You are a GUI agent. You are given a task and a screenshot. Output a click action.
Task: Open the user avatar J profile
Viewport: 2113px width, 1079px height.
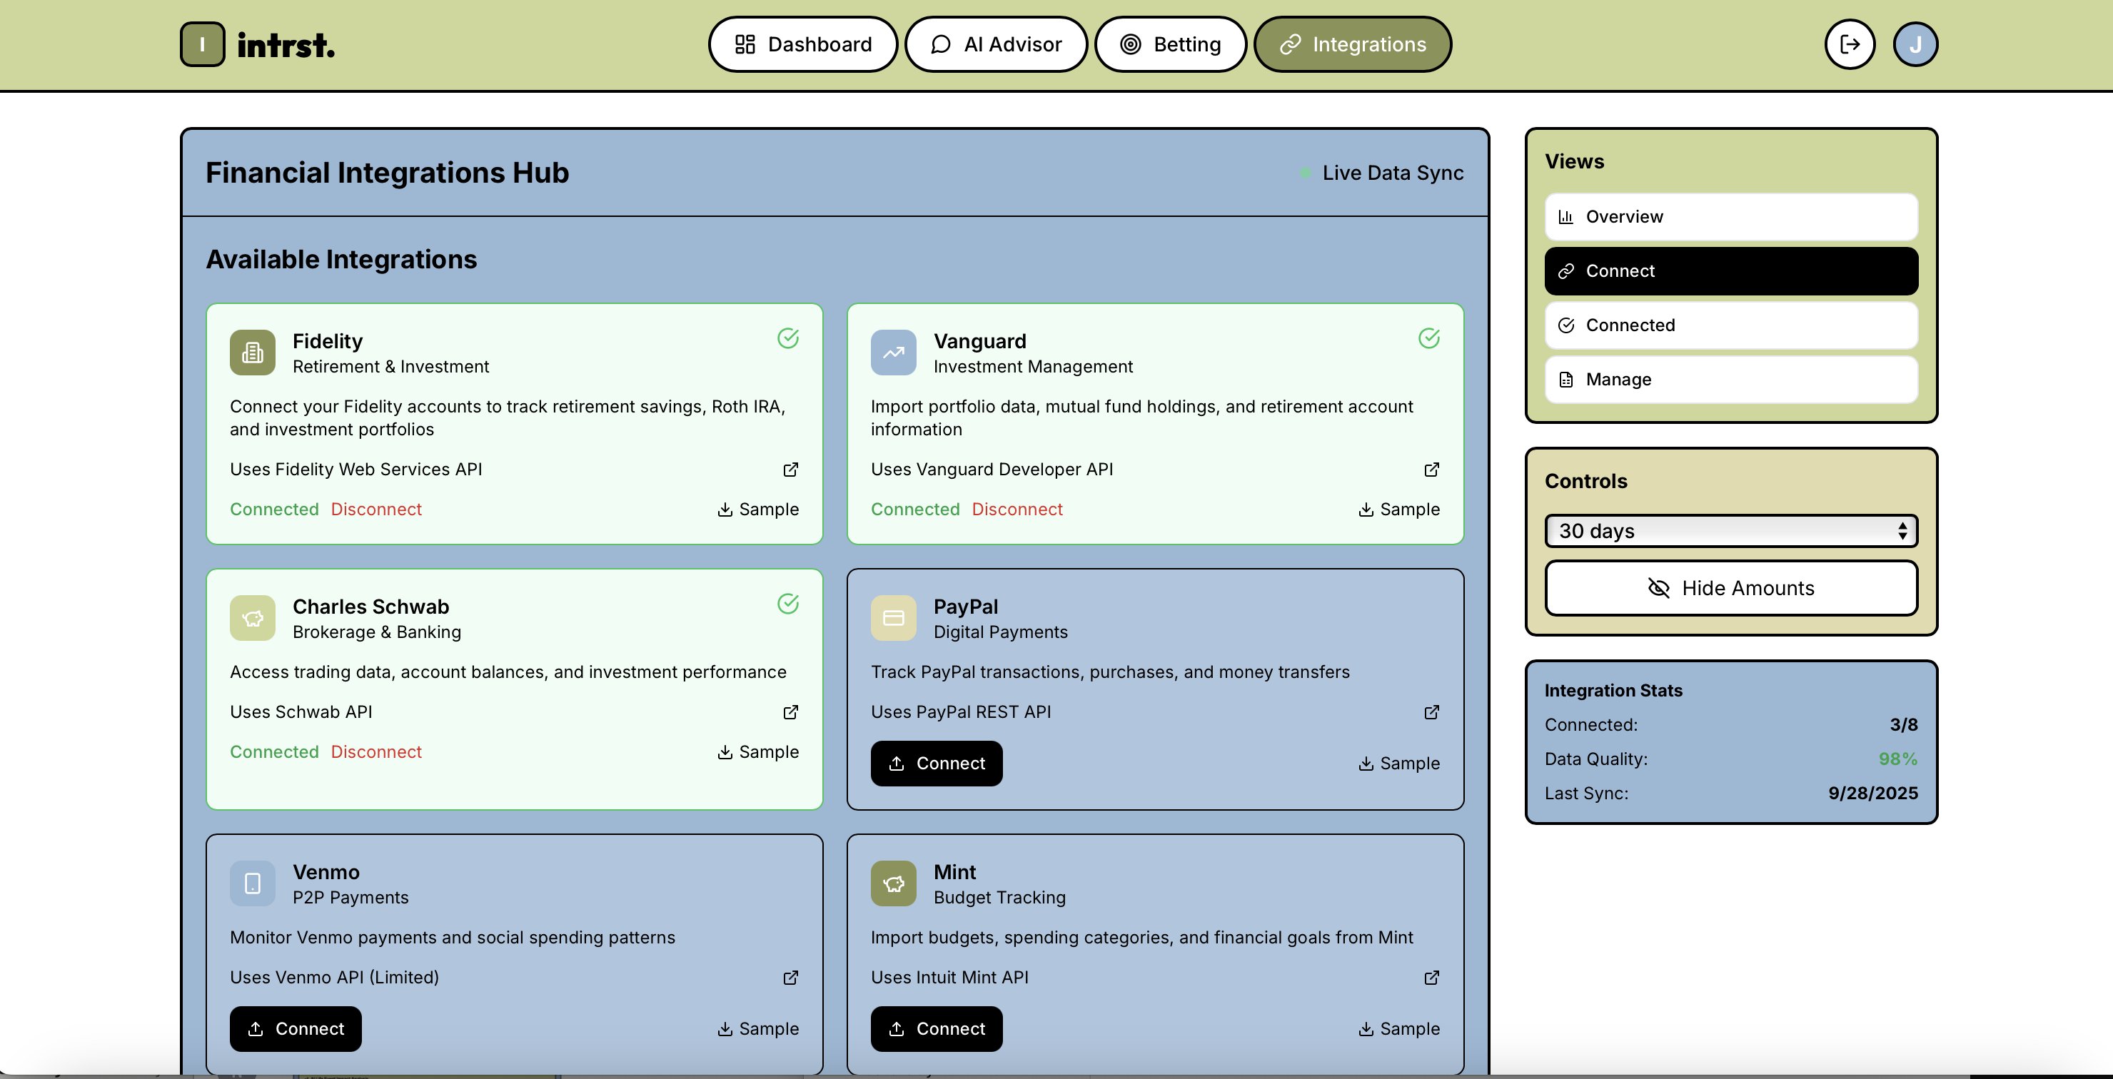[x=1915, y=44]
